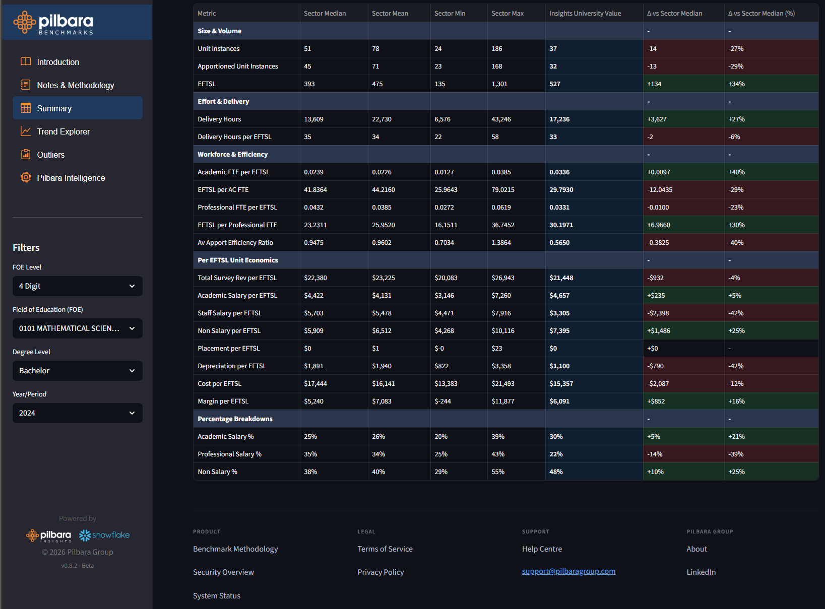Click the Pilbara Intelligence chip icon

26,177
